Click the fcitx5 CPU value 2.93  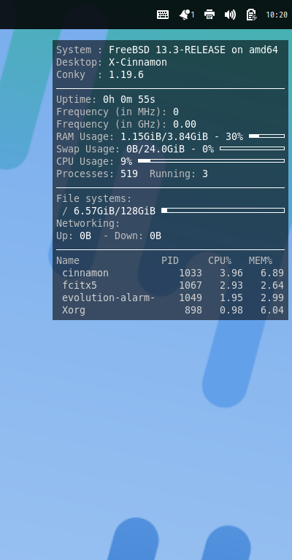coord(231,285)
